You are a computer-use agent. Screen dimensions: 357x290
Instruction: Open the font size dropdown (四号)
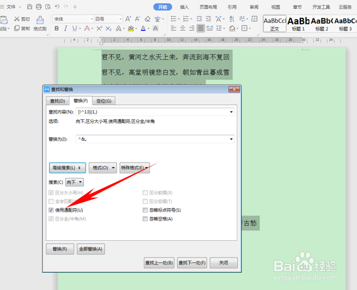point(120,19)
